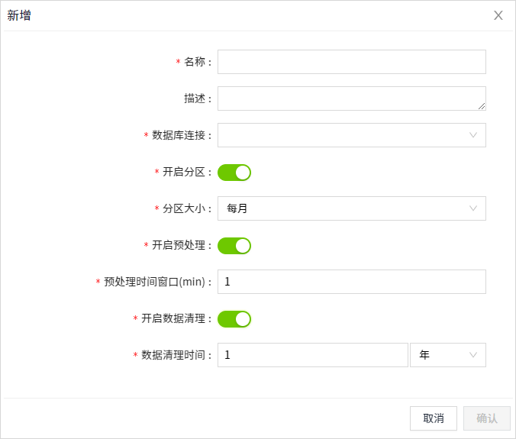
Task: Click the chevron arrow in 分区大小 field
Action: tap(473, 208)
